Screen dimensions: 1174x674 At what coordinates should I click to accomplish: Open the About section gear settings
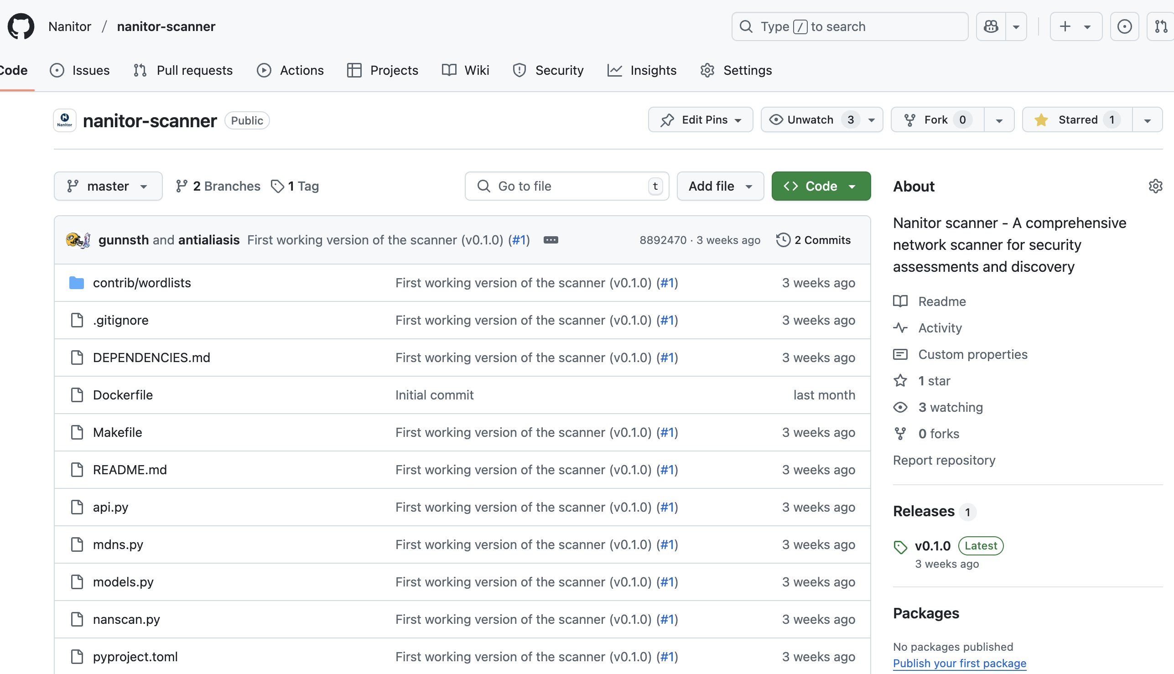tap(1155, 186)
